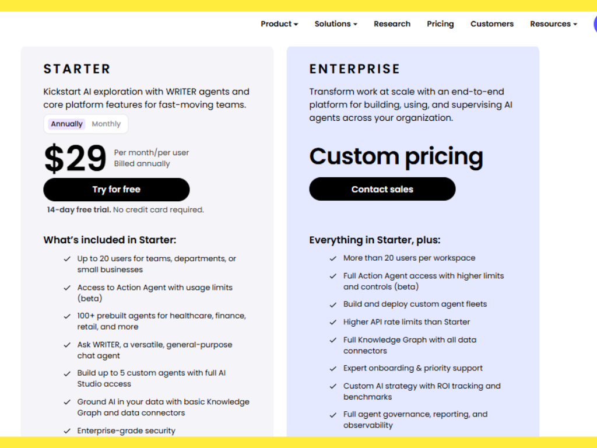Open the Solutions dropdown menu
The height and width of the screenshot is (448, 597).
(336, 24)
